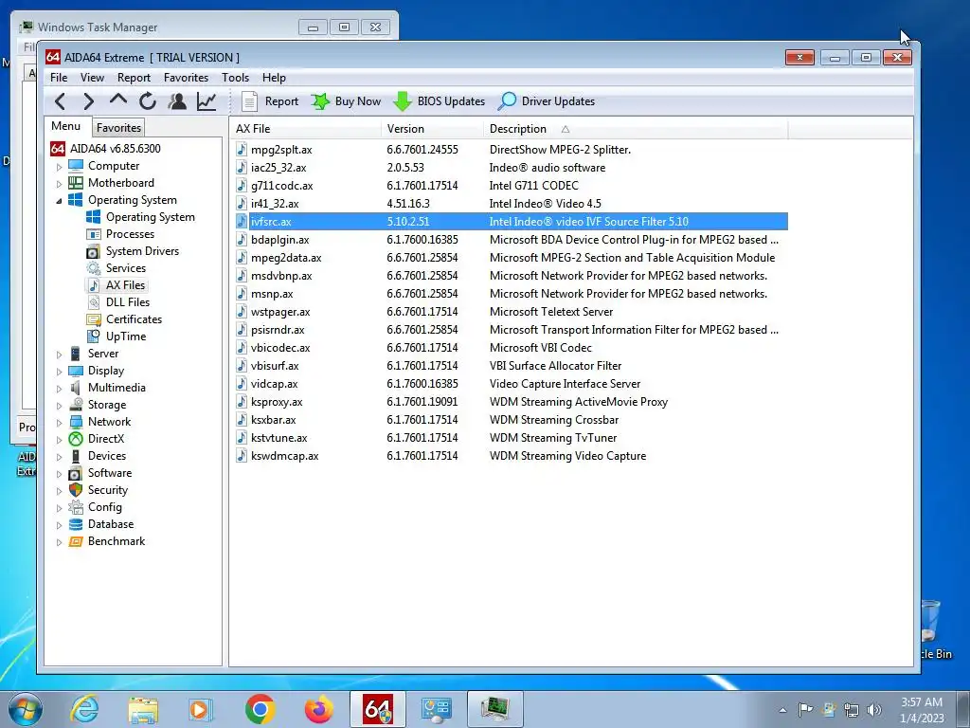The image size is (970, 728).
Task: Select the Software tree item
Action: click(x=110, y=473)
